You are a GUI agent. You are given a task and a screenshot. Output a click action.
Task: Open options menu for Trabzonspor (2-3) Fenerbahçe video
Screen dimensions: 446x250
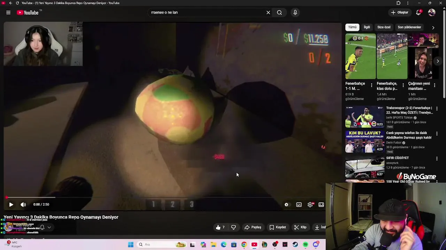coord(437,109)
